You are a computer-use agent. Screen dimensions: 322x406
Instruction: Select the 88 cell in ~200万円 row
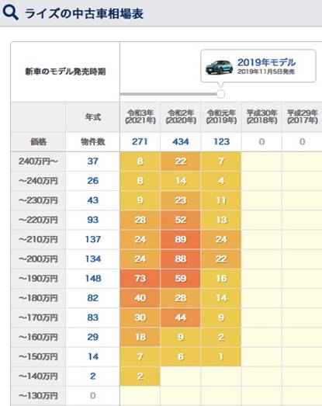click(x=181, y=259)
